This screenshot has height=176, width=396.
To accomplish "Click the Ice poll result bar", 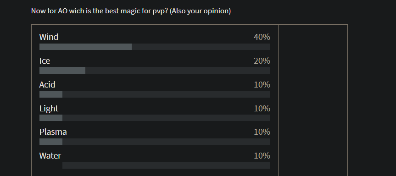I will click(155, 70).
